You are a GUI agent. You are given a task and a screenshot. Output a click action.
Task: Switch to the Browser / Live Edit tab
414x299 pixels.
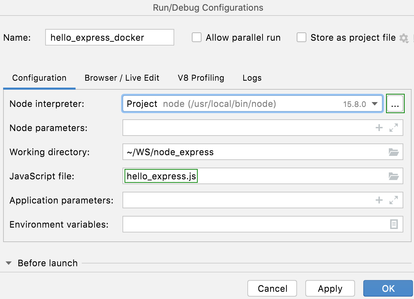[x=122, y=78]
